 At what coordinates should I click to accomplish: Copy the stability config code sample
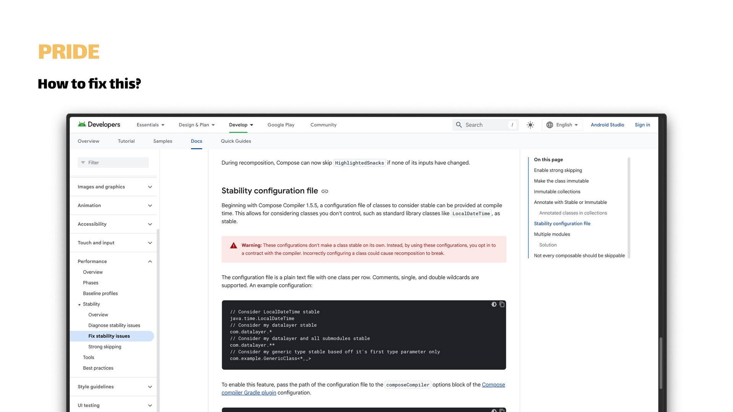pos(502,304)
